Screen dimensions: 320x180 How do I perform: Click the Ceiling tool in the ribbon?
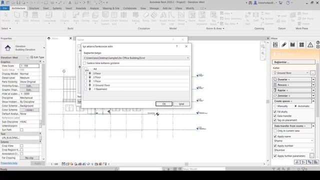pyautogui.click(x=85, y=16)
